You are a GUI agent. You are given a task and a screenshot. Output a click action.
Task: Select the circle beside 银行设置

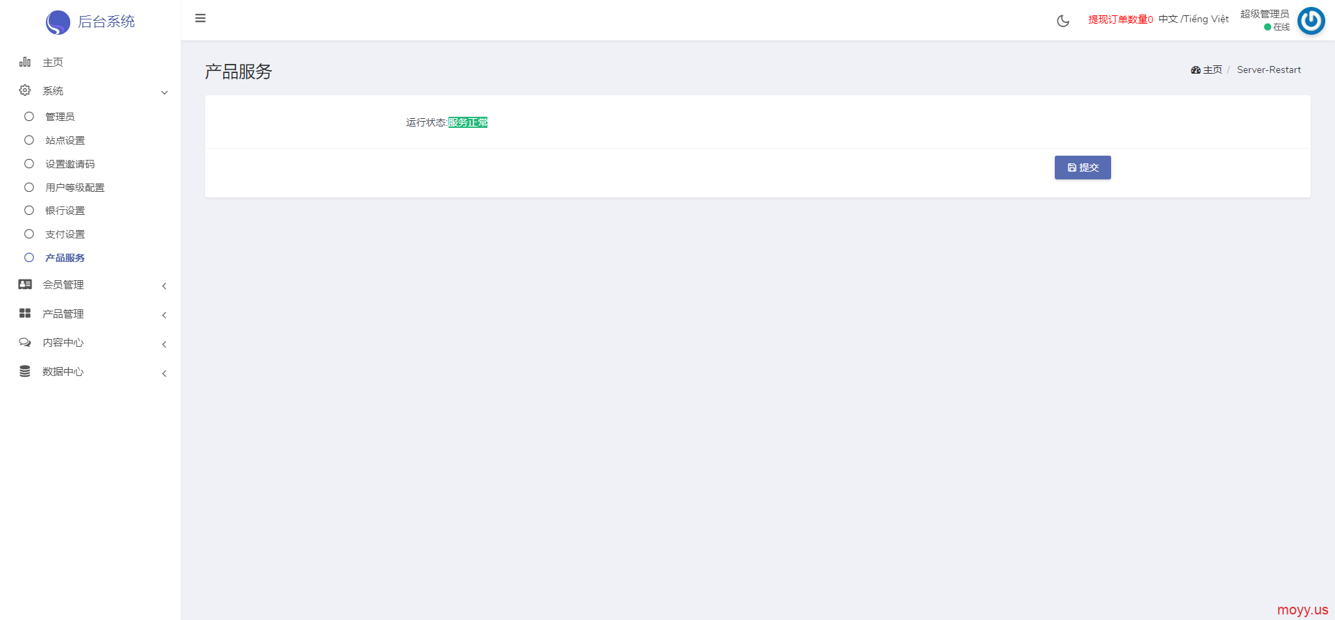click(29, 211)
